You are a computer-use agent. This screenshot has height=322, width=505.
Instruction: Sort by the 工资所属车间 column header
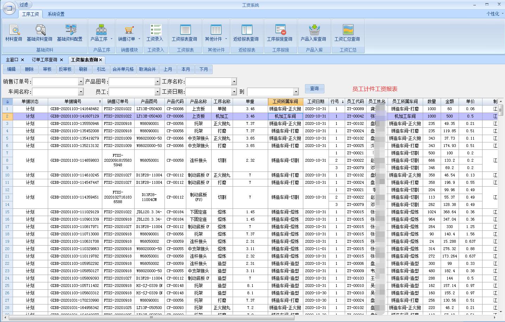pyautogui.click(x=285, y=101)
